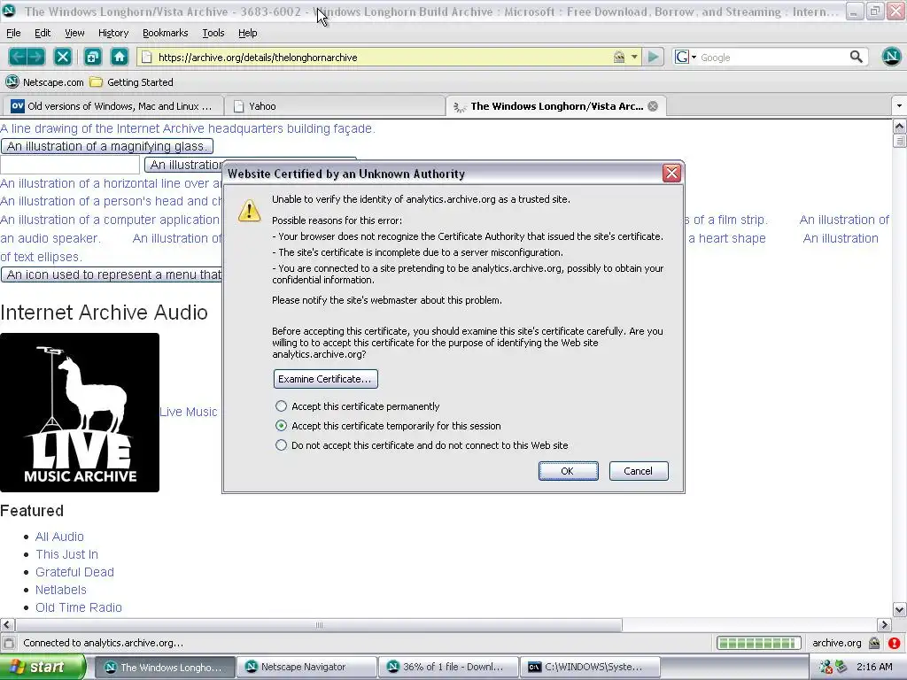907x680 pixels.
Task: Open the File menu
Action: [x=13, y=33]
